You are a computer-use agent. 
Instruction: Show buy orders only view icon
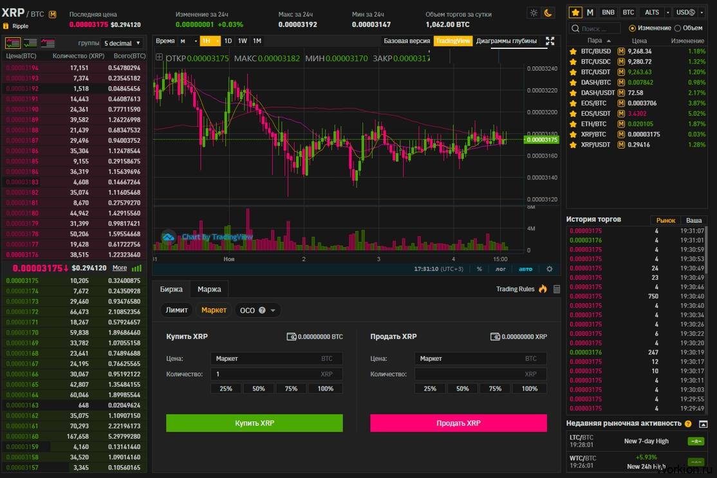[x=30, y=43]
